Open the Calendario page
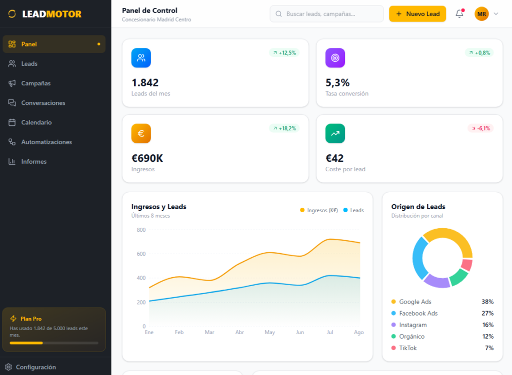This screenshot has width=512, height=375. point(54,122)
